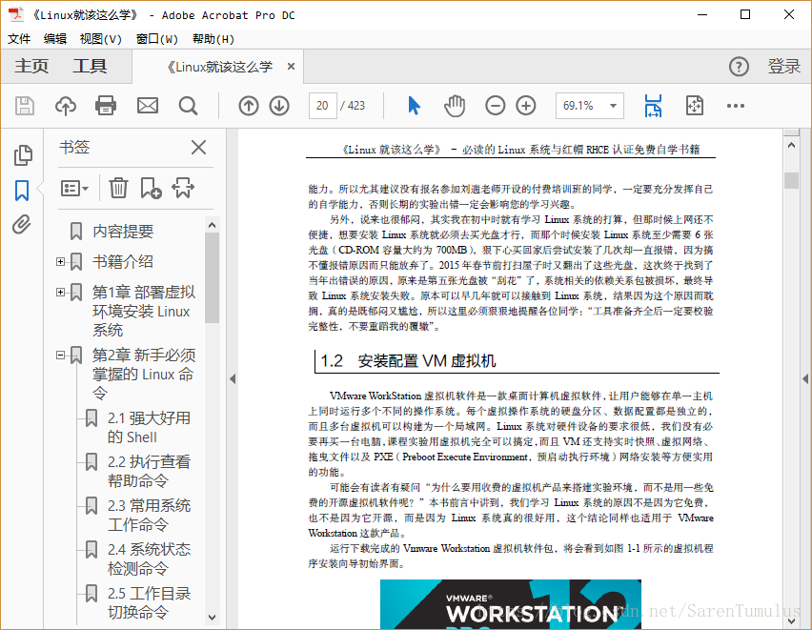
Task: Switch to the 工具 tab
Action: (x=90, y=67)
